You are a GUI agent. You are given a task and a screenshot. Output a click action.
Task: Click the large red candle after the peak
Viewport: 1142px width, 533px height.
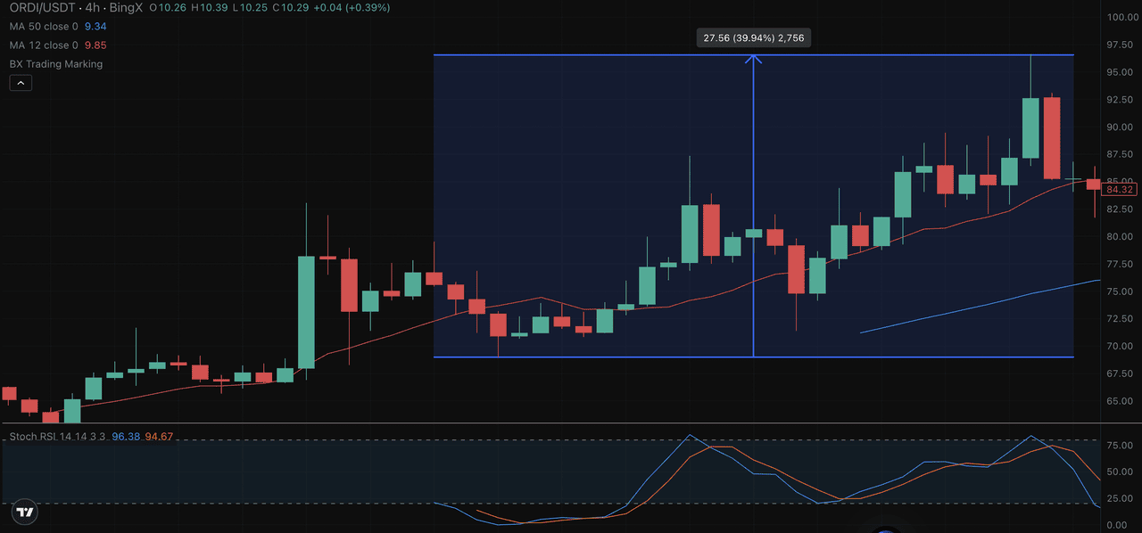coord(1052,138)
